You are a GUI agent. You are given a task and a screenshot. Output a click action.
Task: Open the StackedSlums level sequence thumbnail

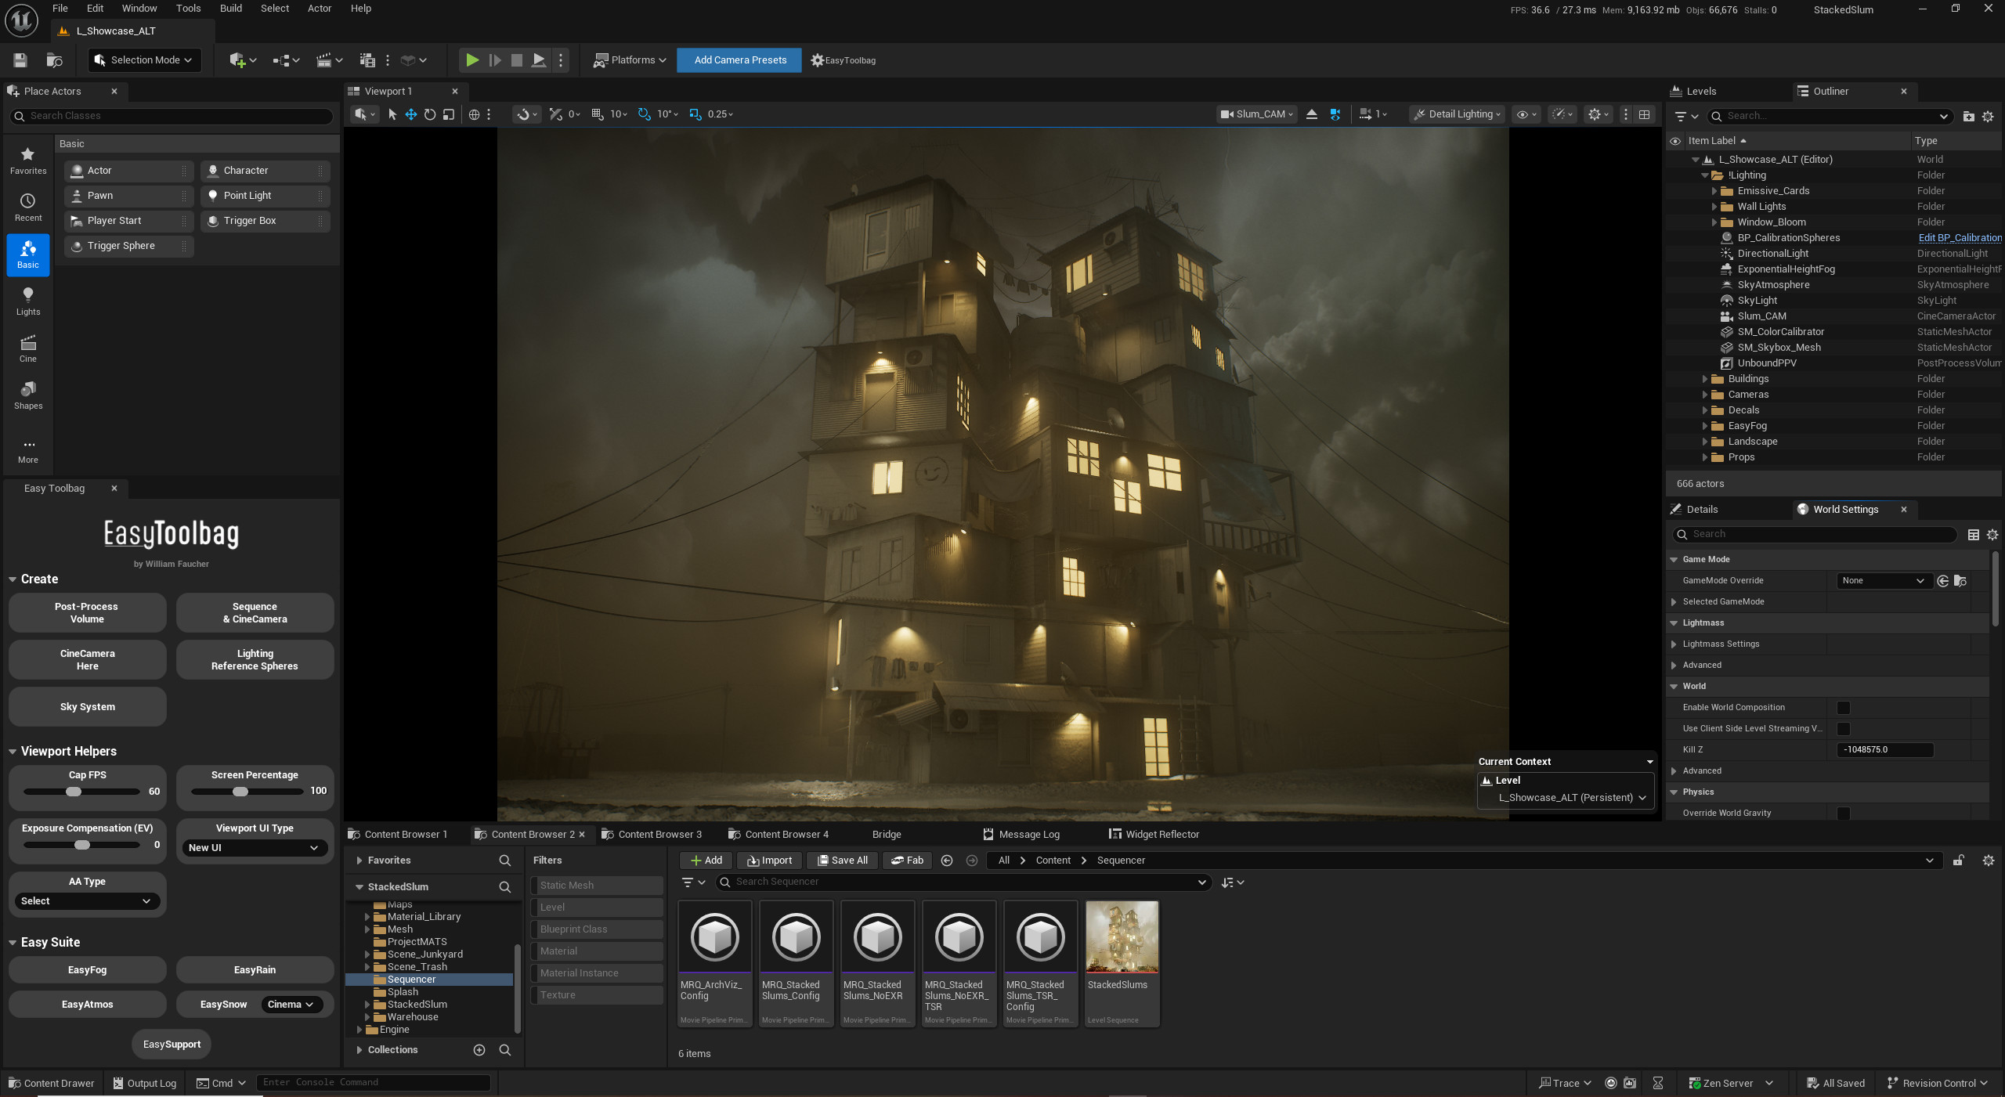point(1122,936)
